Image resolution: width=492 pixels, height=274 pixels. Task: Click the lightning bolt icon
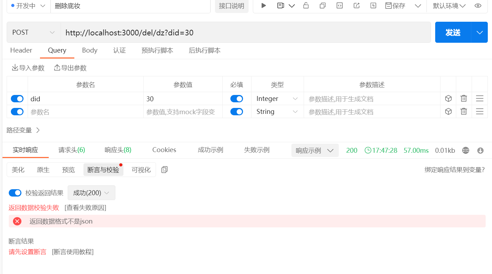373,6
